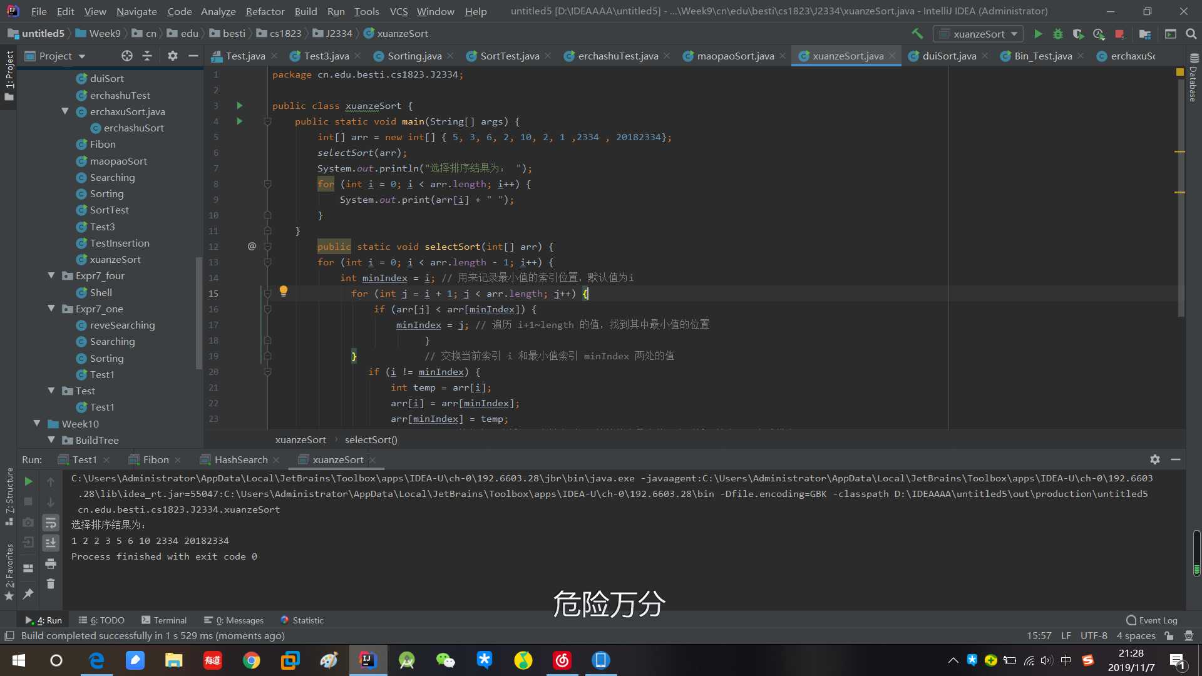This screenshot has width=1202, height=676.
Task: Open Search Everywhere magnifier icon
Action: tap(1191, 34)
